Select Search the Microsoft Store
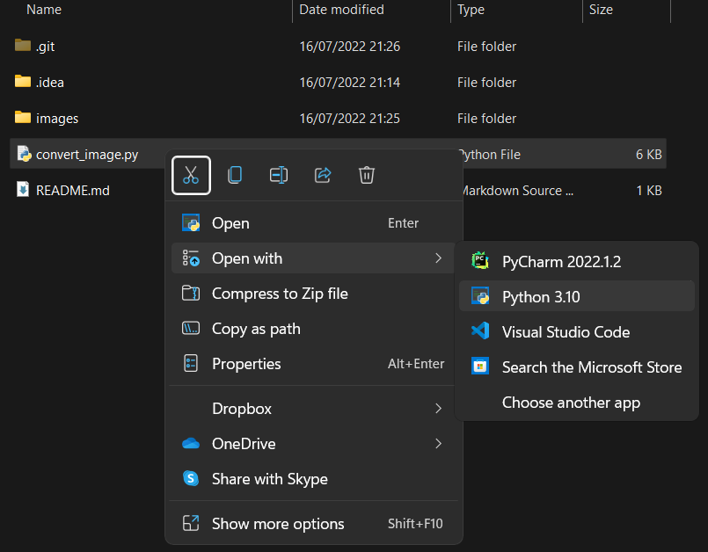The image size is (708, 552). (x=577, y=367)
